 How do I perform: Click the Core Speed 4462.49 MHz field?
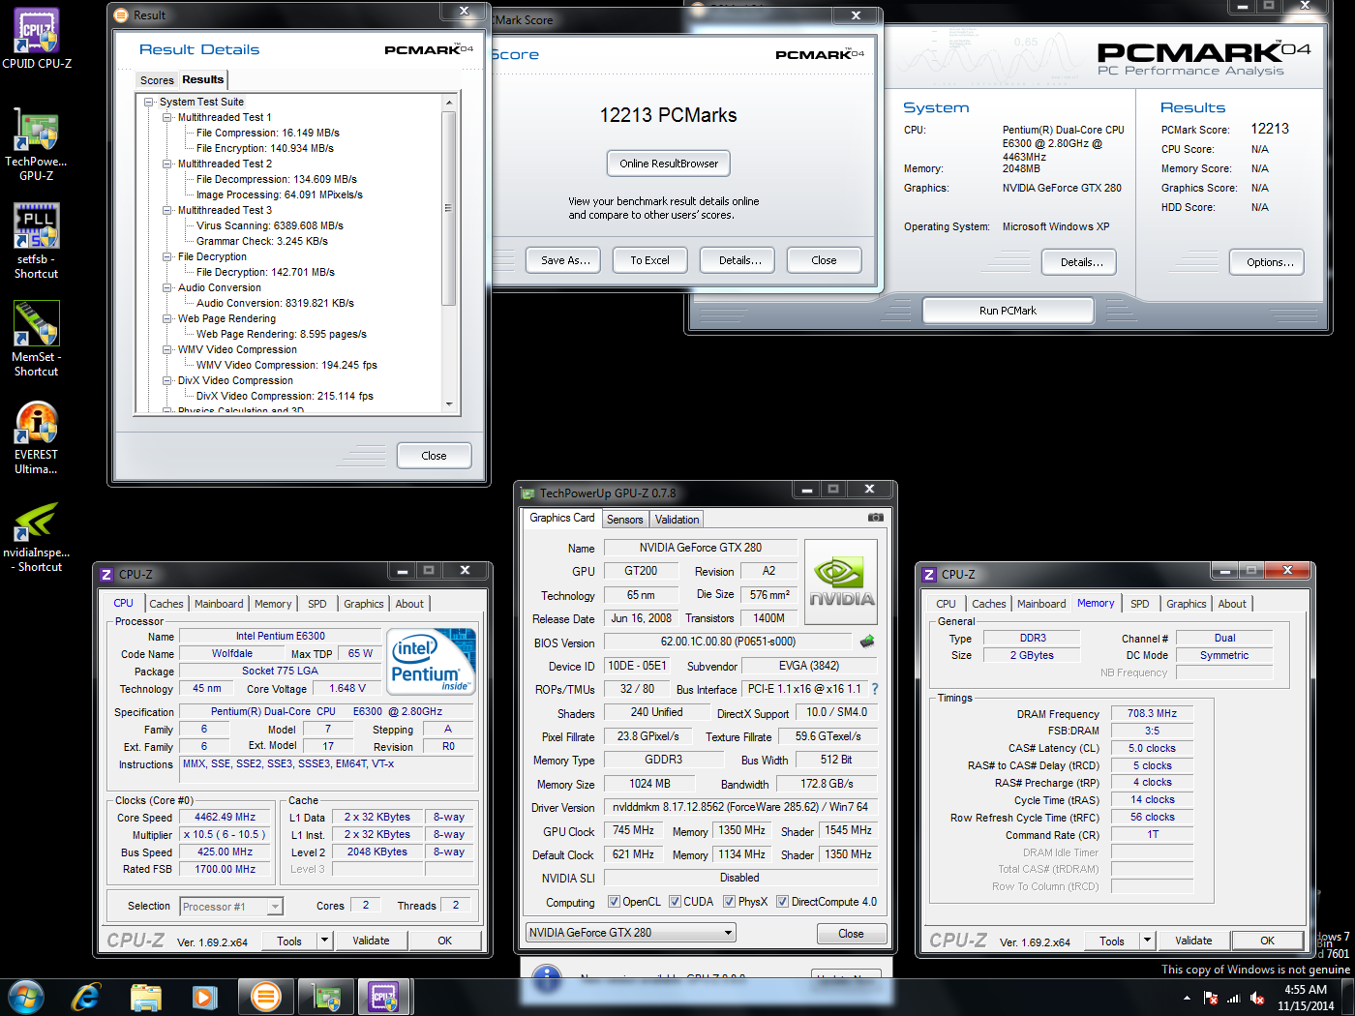point(226,818)
